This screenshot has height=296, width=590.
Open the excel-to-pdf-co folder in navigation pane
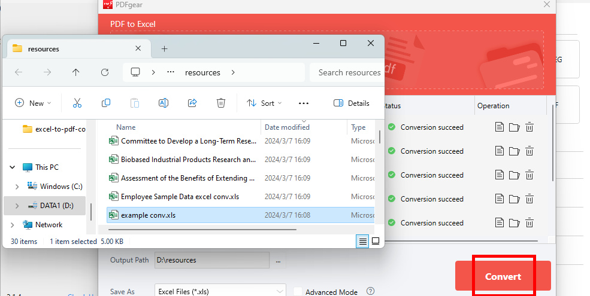point(54,129)
